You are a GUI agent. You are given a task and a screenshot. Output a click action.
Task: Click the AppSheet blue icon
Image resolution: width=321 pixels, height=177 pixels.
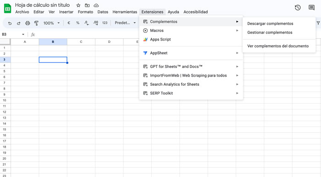click(x=145, y=53)
